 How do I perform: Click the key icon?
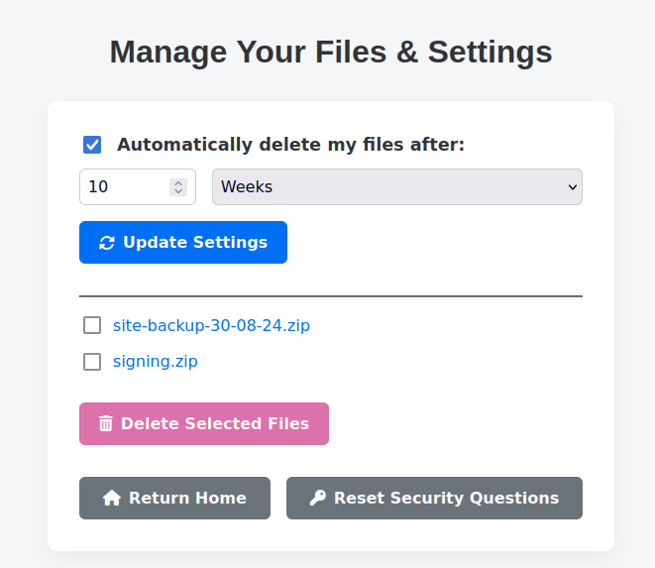[317, 499]
